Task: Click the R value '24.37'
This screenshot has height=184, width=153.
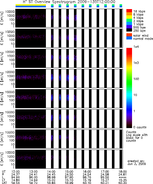Action: [x=16, y=175]
